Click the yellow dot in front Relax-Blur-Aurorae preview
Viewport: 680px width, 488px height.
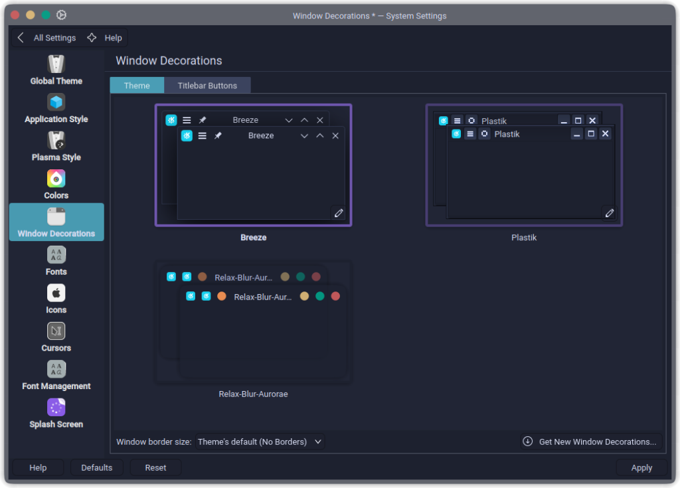point(304,296)
